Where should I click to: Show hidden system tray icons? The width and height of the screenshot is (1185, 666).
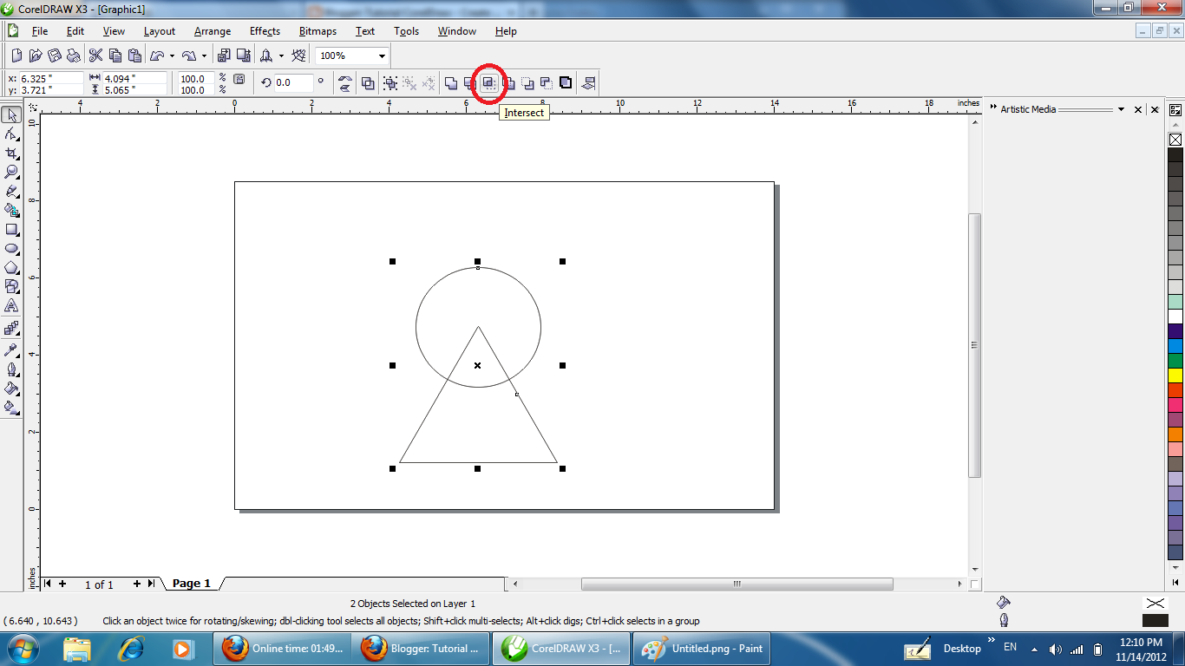(x=1034, y=648)
